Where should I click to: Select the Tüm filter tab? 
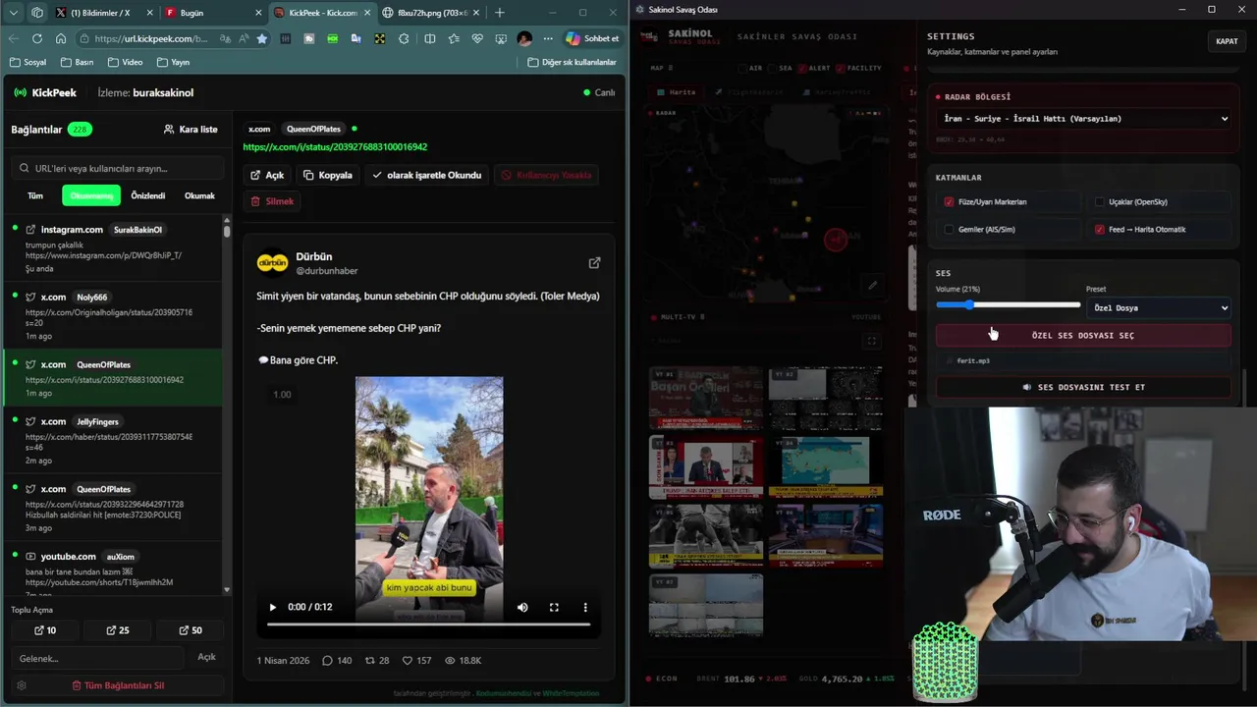(35, 195)
